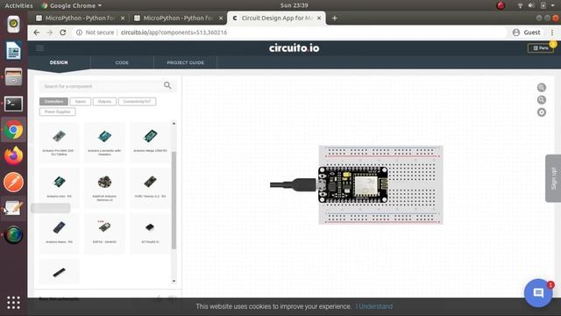Add Arduino Leonardo with Headers board
The height and width of the screenshot is (316, 561).
(x=104, y=142)
